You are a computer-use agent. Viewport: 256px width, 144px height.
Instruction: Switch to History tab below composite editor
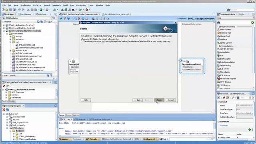pos(76,115)
